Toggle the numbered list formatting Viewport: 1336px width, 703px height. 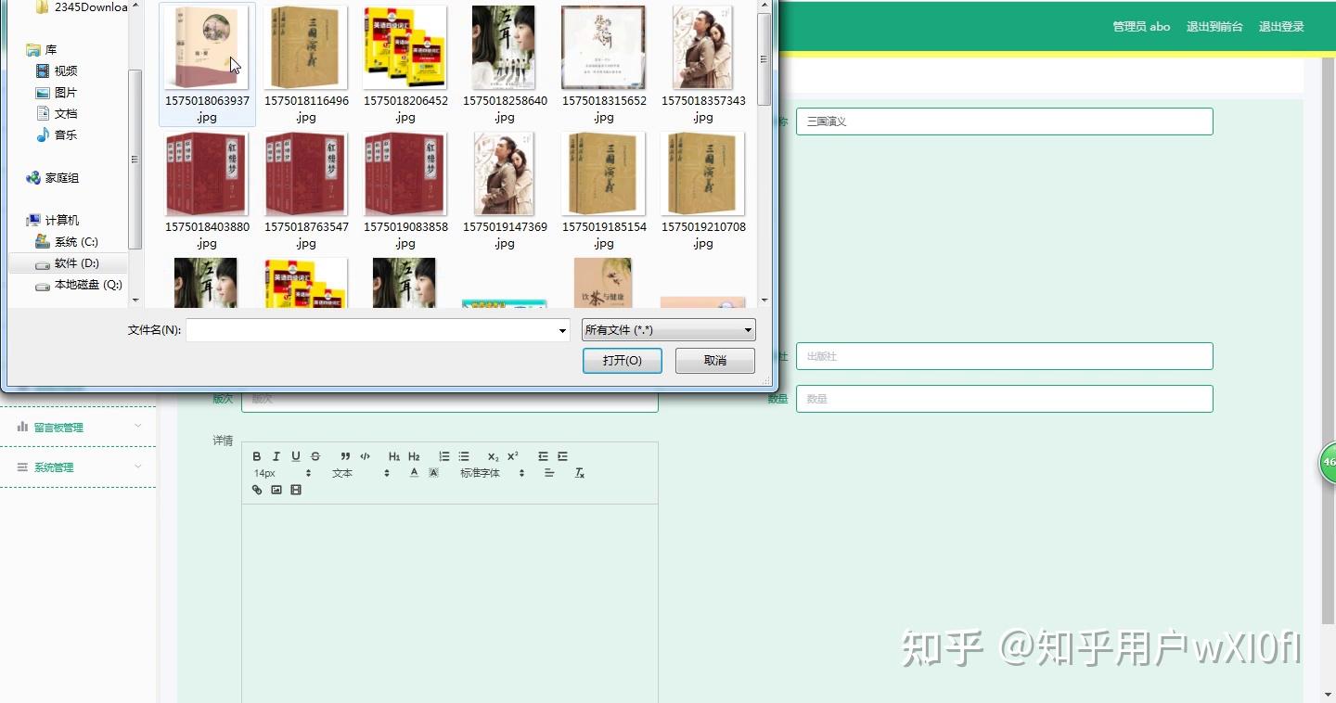(x=444, y=456)
